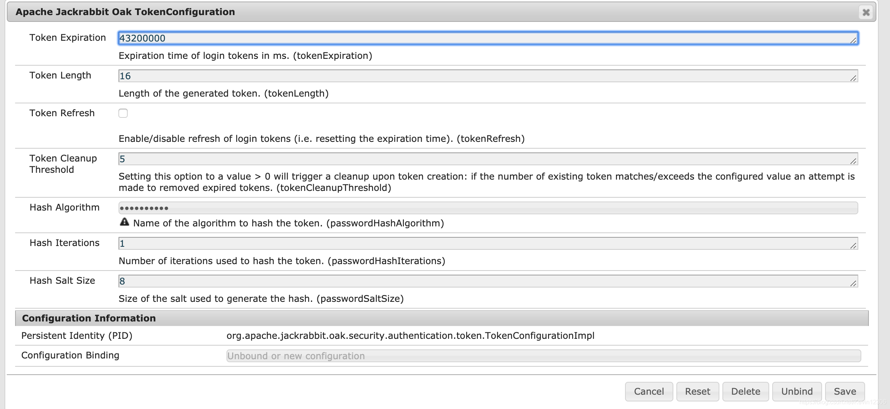Click the Token Expiration field's lower-right handle
The height and width of the screenshot is (409, 890).
853,40
